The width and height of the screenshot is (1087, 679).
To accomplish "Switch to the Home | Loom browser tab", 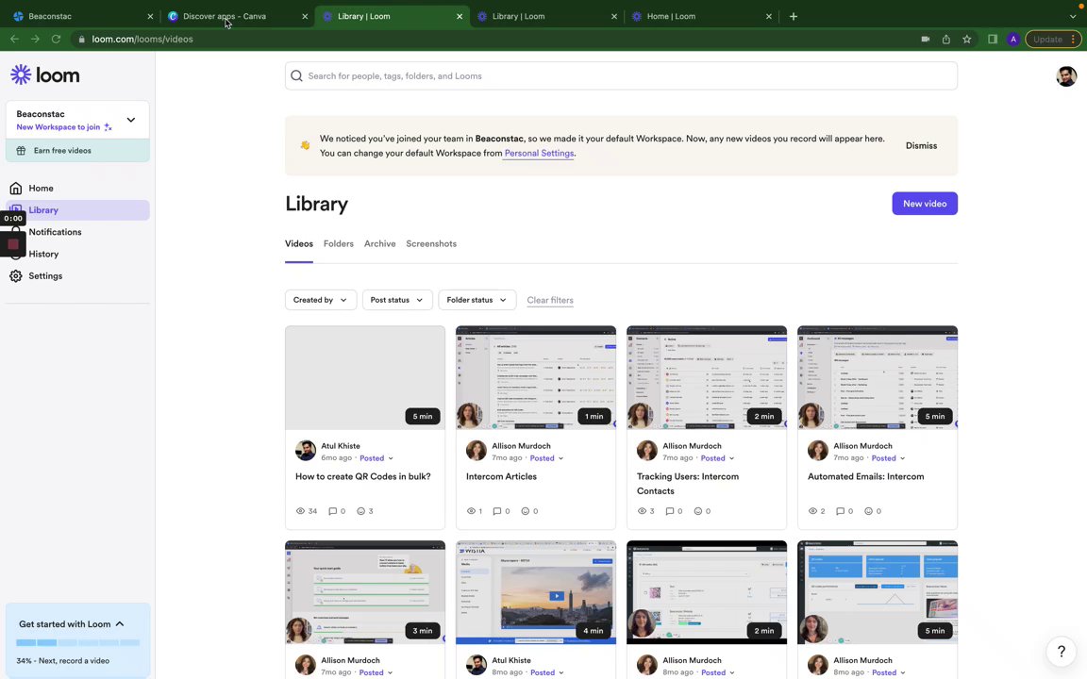I will tap(700, 16).
